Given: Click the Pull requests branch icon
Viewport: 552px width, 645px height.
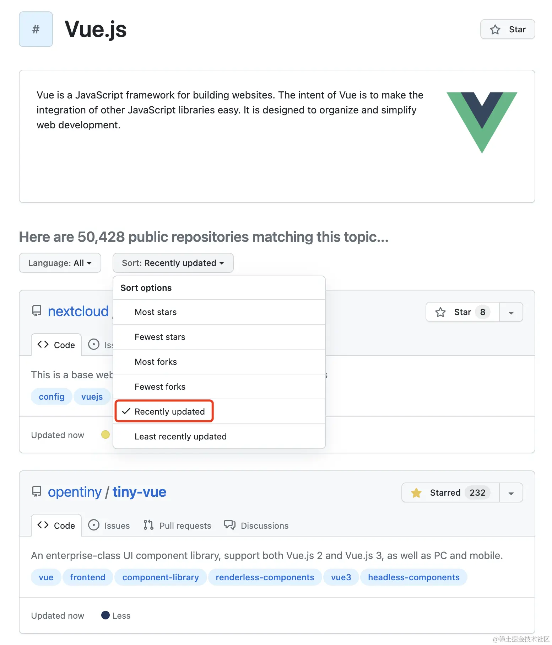Looking at the screenshot, I should point(148,525).
